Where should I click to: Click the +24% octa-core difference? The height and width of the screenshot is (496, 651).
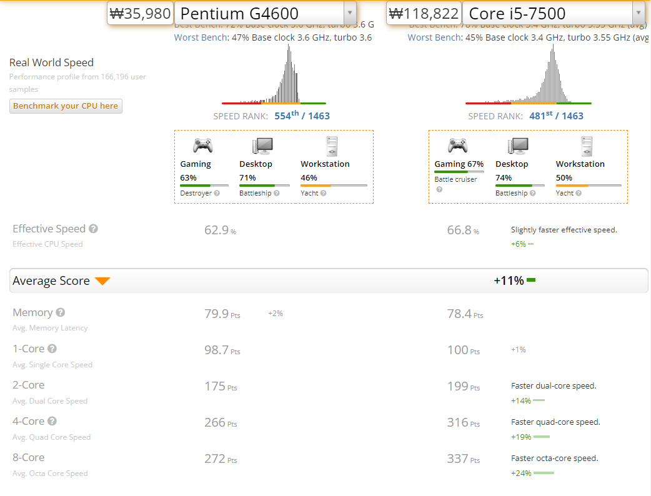[x=521, y=473]
